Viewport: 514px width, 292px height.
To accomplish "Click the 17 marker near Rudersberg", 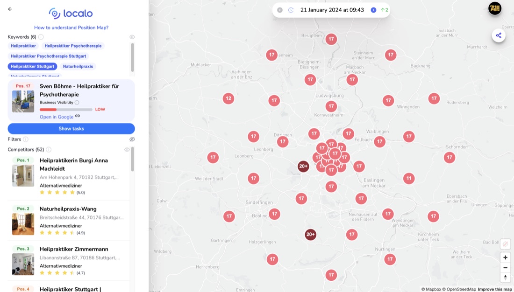I will tap(434, 98).
